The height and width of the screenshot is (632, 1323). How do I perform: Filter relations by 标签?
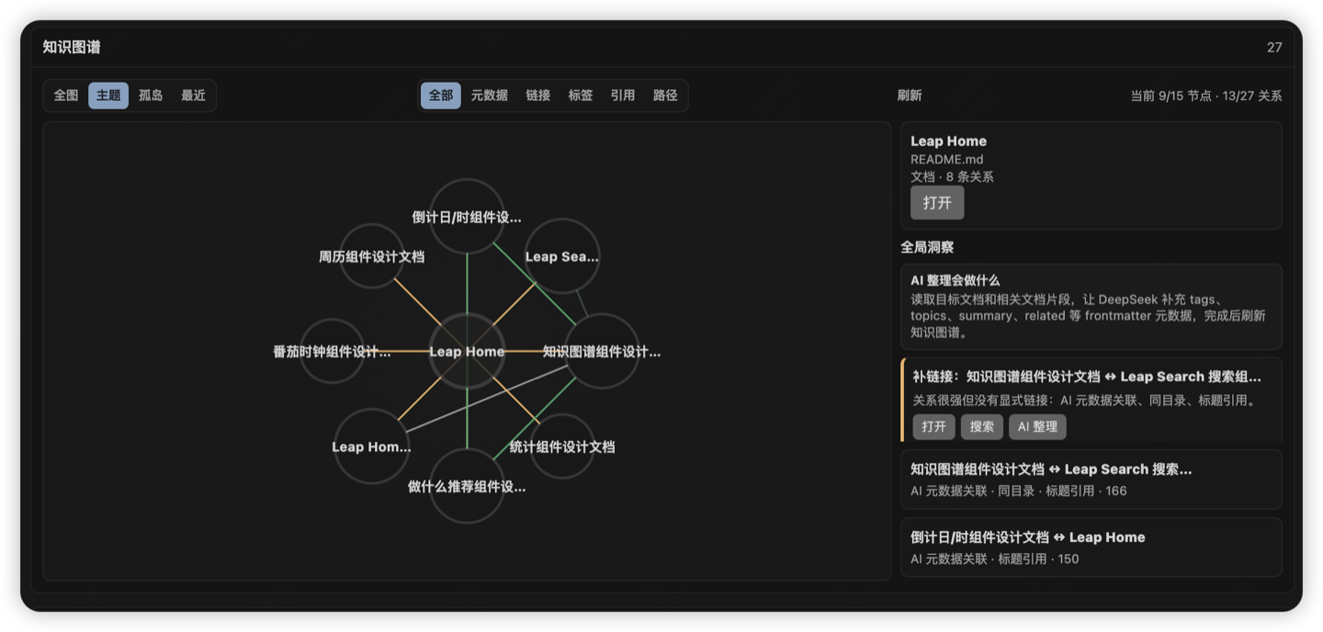[x=581, y=96]
